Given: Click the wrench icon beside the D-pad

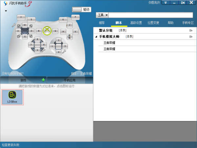Looking at the screenshot, I should coord(43,50).
